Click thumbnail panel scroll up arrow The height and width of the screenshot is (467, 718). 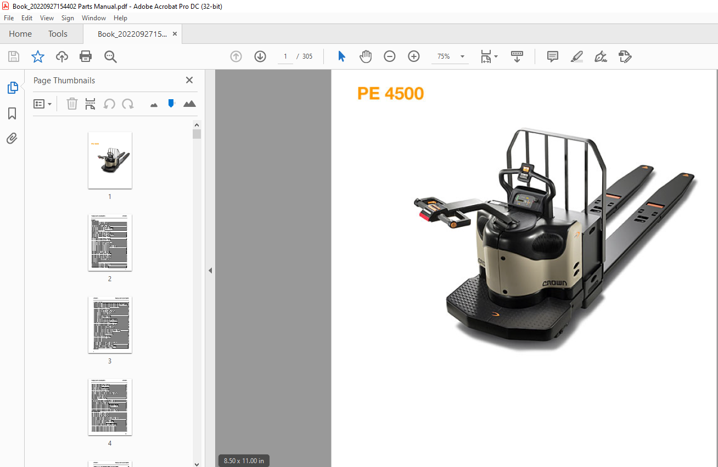pyautogui.click(x=197, y=124)
